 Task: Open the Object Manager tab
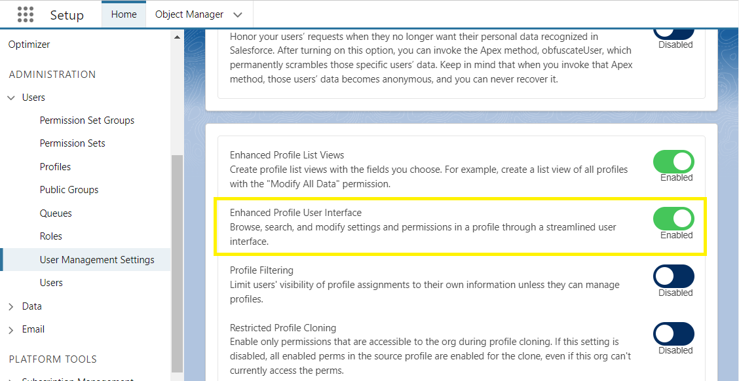pos(189,14)
